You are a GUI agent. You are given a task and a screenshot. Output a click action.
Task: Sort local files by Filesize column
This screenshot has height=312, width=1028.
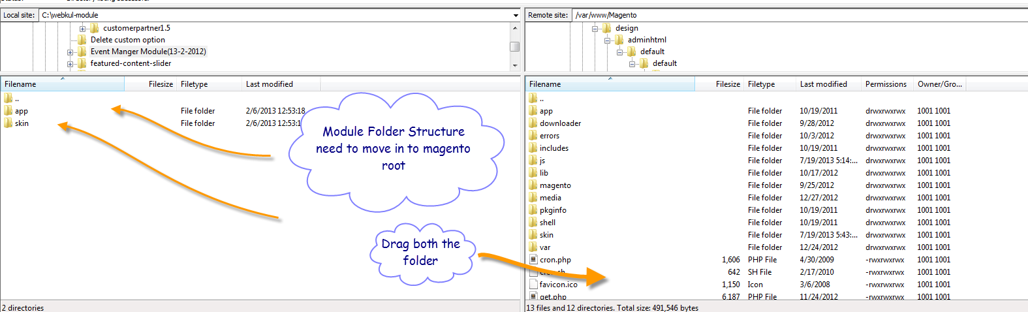[150, 84]
